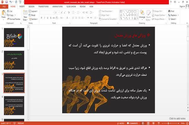Activate Format Painter
Image resolution: width=189 pixels, height=125 pixels.
click(x=14, y=19)
